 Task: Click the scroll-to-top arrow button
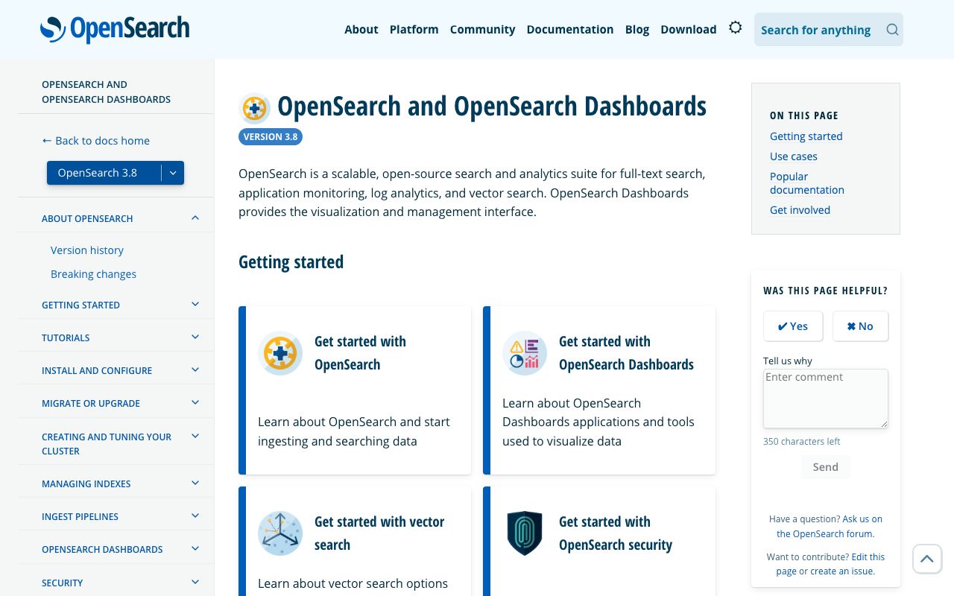[x=927, y=559]
